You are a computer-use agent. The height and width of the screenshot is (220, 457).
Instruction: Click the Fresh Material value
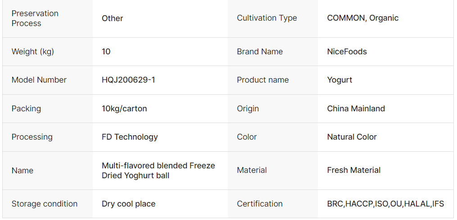tap(353, 170)
